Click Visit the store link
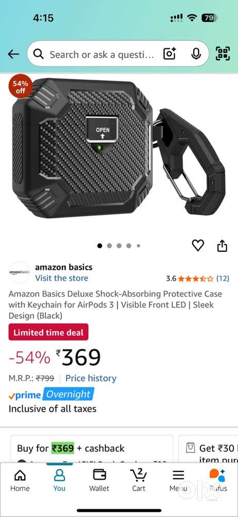The image size is (238, 517). [x=61, y=278]
